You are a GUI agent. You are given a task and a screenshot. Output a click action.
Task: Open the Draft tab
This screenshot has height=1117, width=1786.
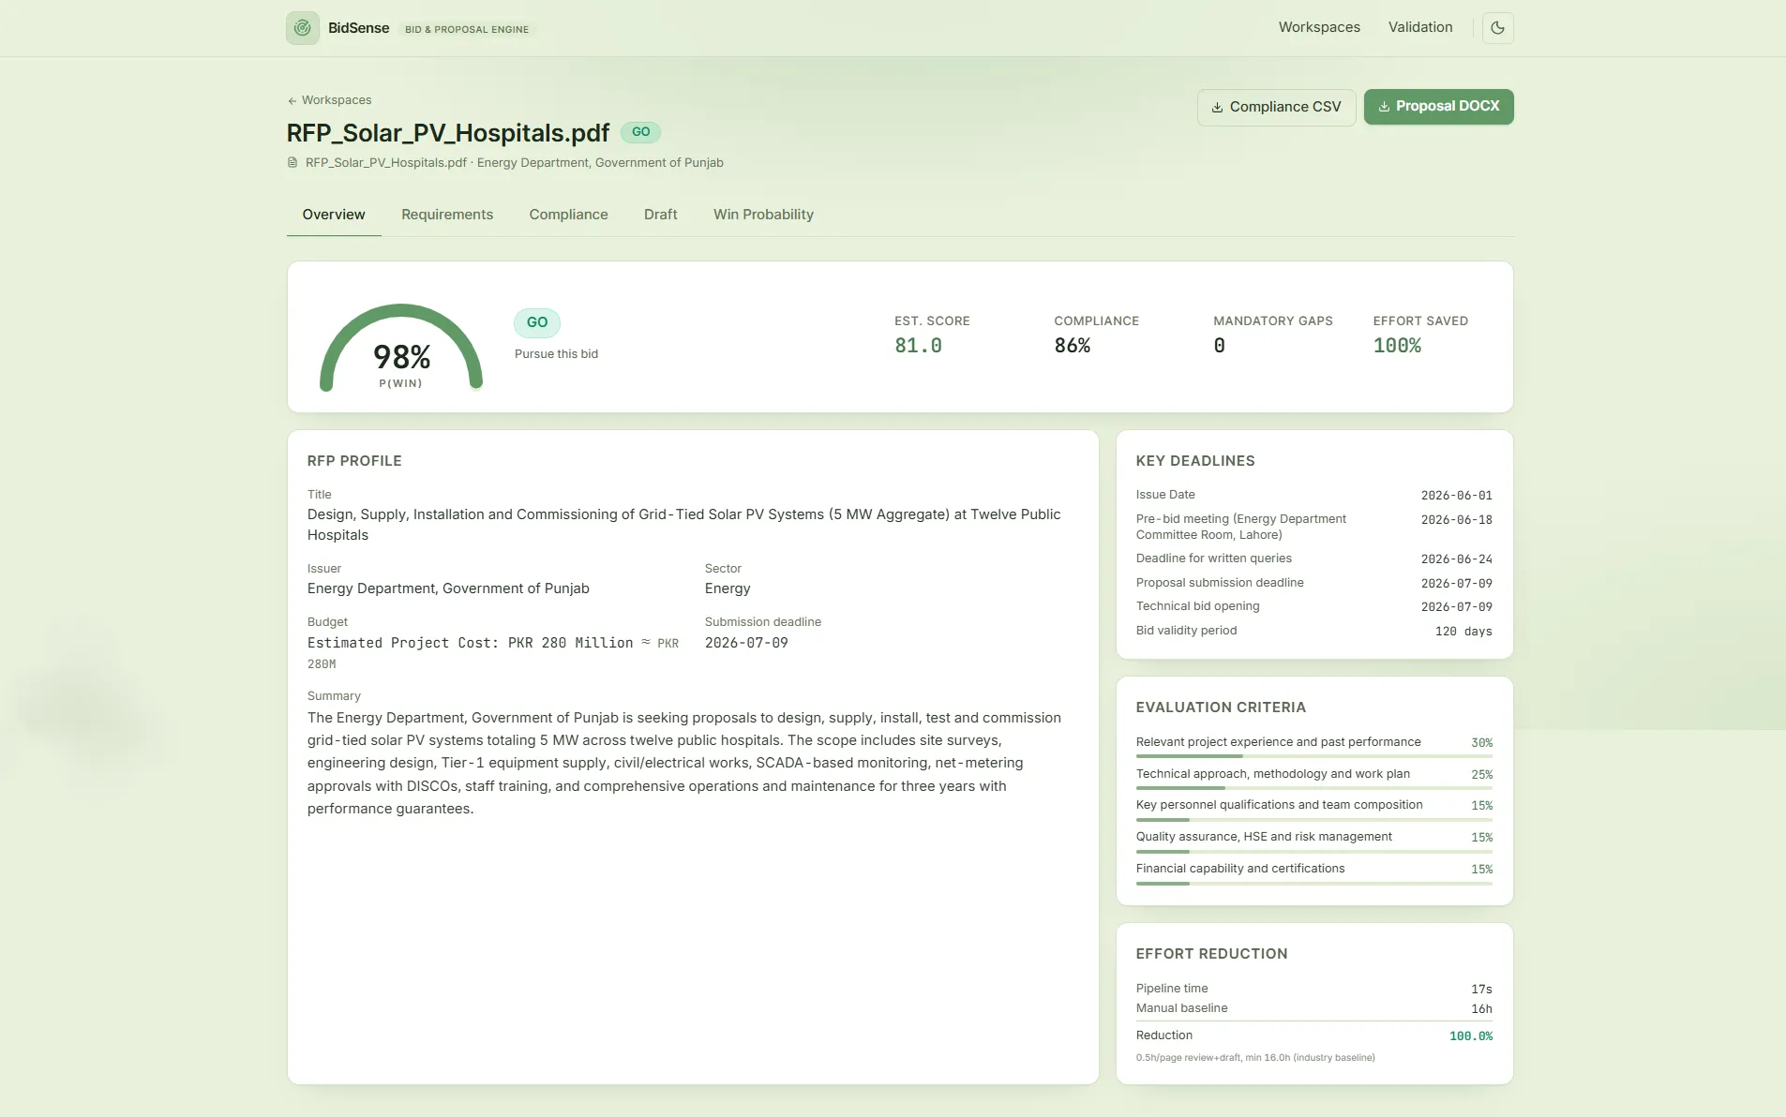click(660, 215)
